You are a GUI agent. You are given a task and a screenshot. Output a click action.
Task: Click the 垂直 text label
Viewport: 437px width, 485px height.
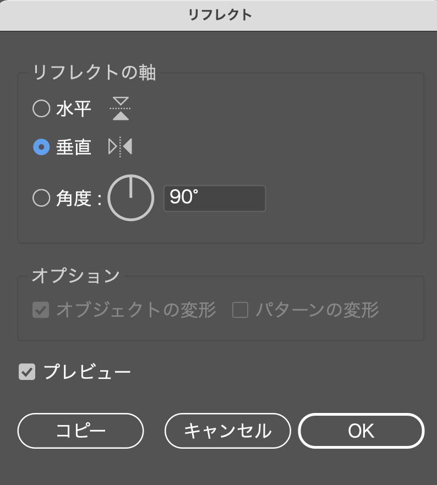pyautogui.click(x=74, y=147)
